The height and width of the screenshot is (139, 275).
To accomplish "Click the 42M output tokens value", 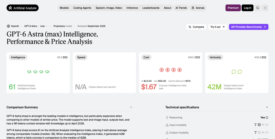I will 214,87.
